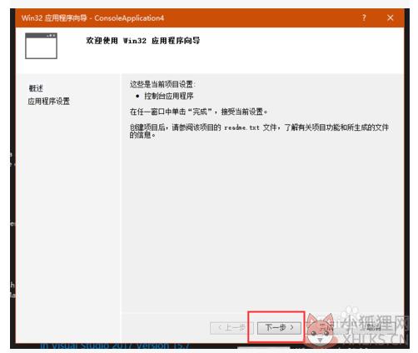
Task: Click the wizard window icon in the header
Action: tap(41, 46)
